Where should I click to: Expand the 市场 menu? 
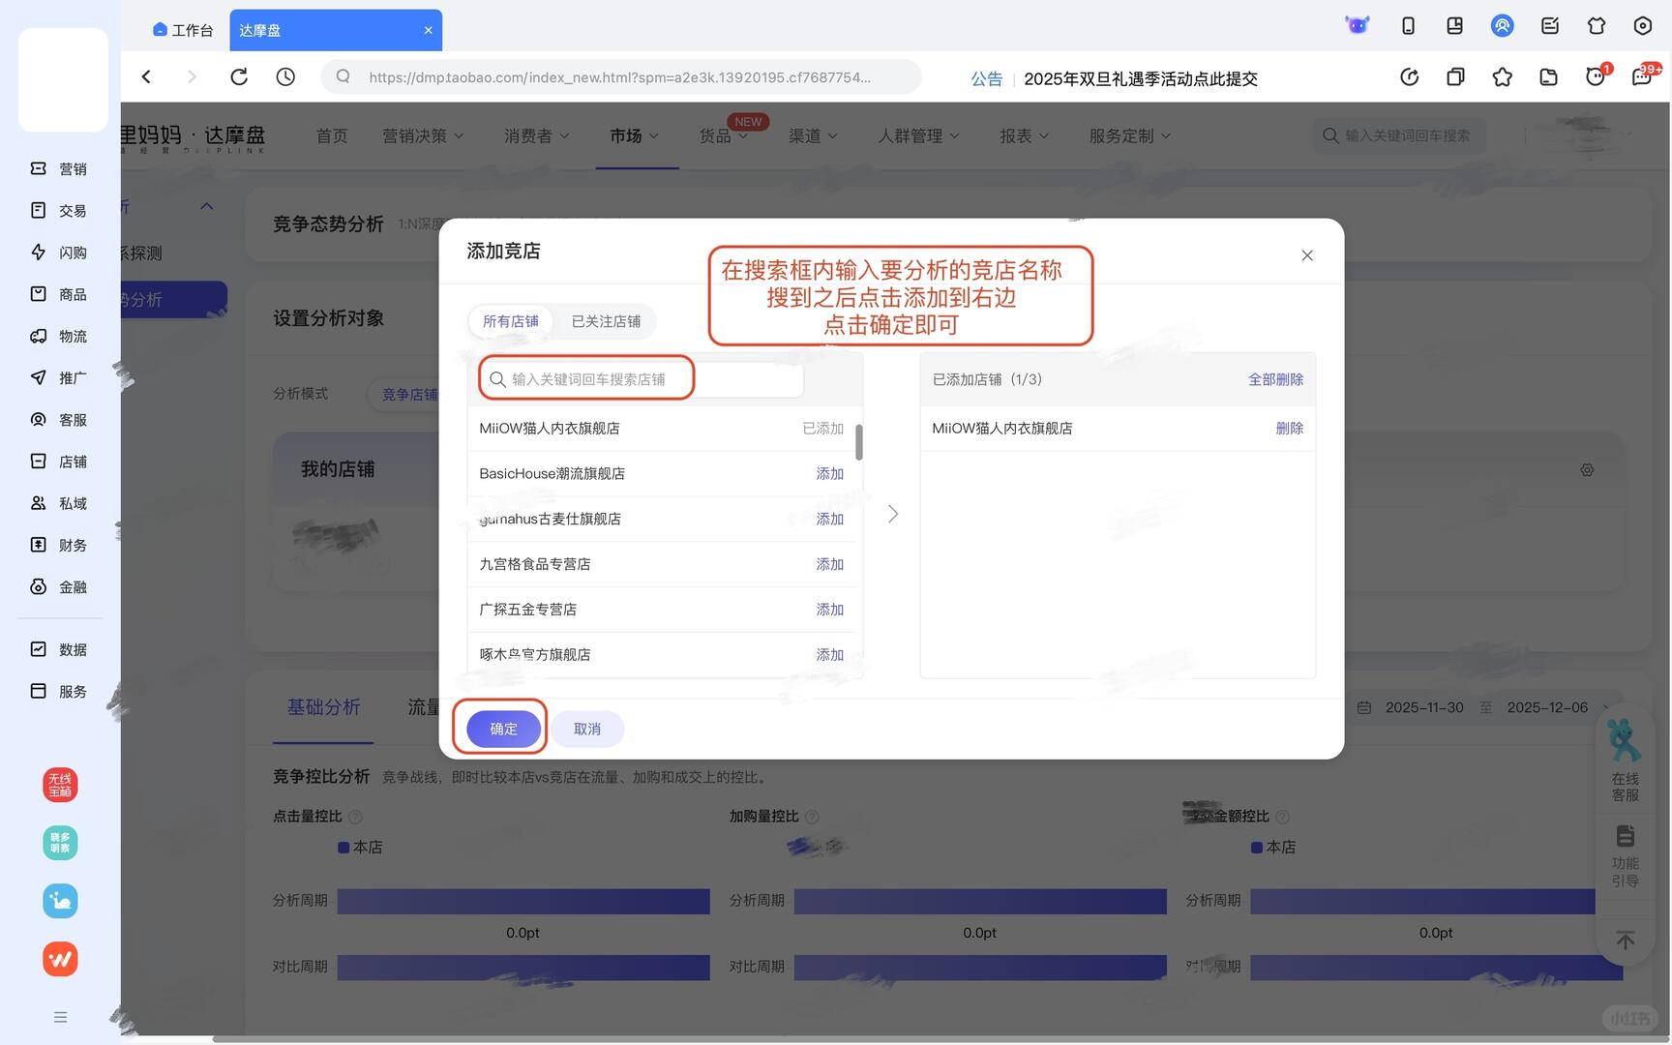[x=634, y=135]
